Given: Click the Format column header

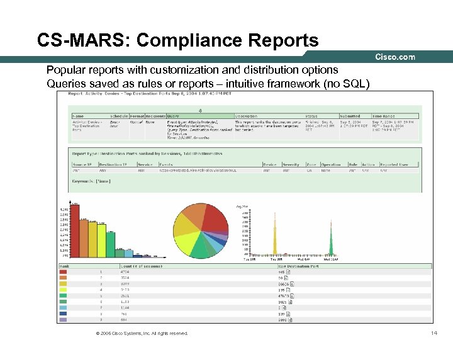Looking at the screenshot, I should 137,116.
